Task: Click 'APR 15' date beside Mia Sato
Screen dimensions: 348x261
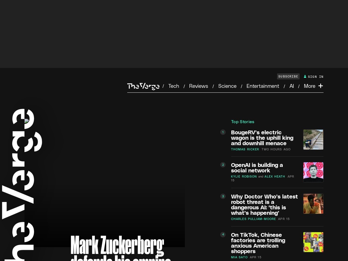Action: [256, 257]
